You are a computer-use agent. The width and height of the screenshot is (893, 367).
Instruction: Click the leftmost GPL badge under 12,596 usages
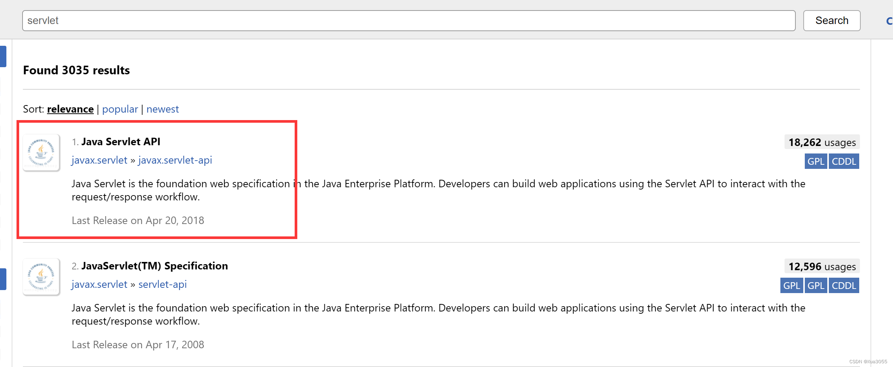coord(792,286)
